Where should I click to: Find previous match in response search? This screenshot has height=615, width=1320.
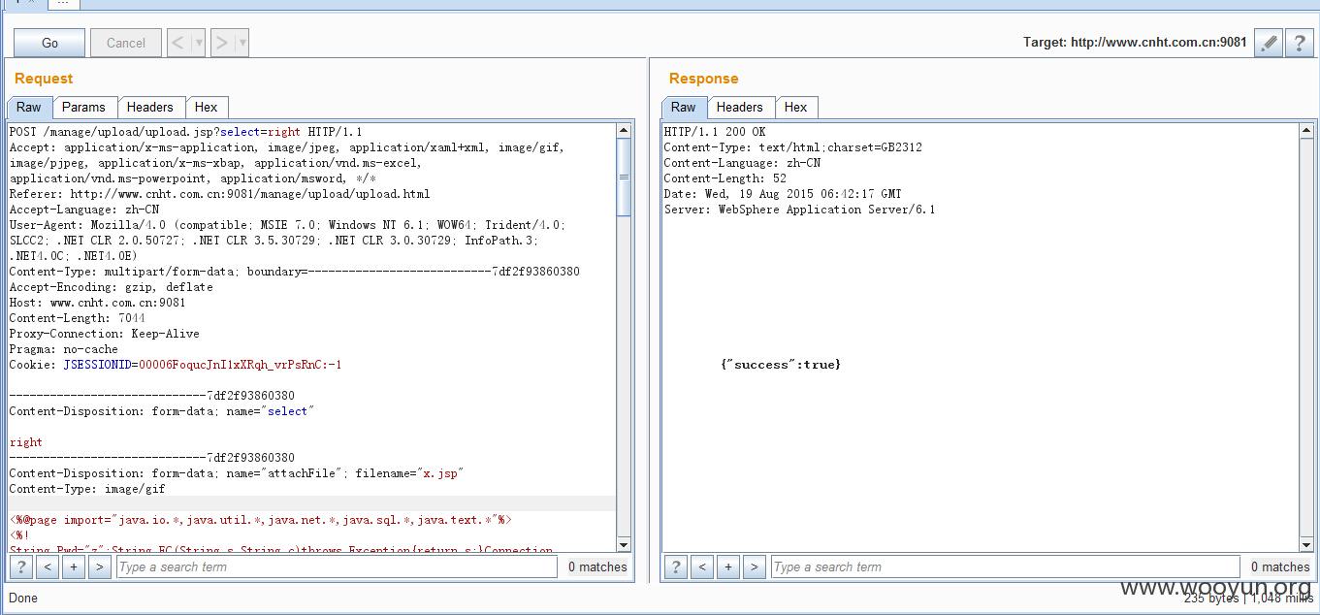click(702, 566)
